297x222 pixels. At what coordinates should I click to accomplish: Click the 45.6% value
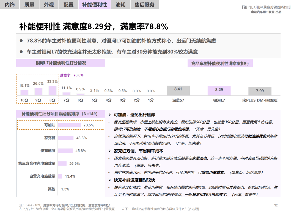[81, 151]
